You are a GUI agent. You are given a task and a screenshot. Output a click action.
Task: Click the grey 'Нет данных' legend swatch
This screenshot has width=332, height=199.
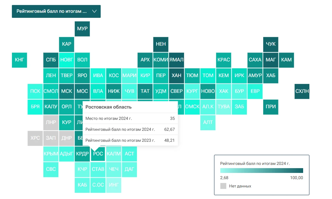[223, 186]
